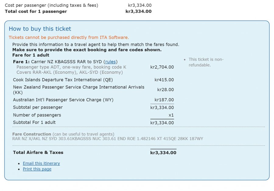The width and height of the screenshot is (274, 191).
Task: Click the Total Airfare & Taxes amount
Action: pyautogui.click(x=163, y=153)
